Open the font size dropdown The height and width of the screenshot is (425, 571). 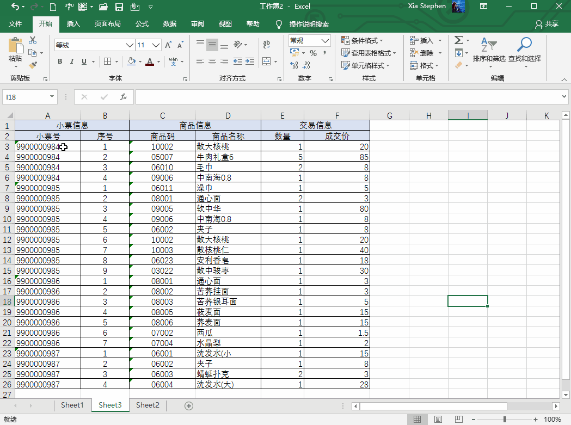click(x=156, y=45)
